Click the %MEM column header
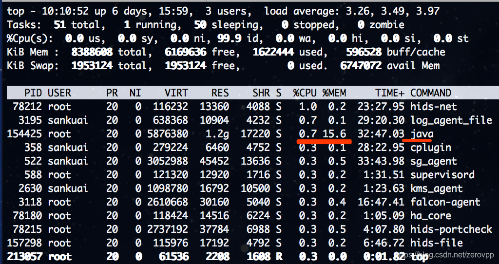This screenshot has height=264, width=499. click(334, 93)
